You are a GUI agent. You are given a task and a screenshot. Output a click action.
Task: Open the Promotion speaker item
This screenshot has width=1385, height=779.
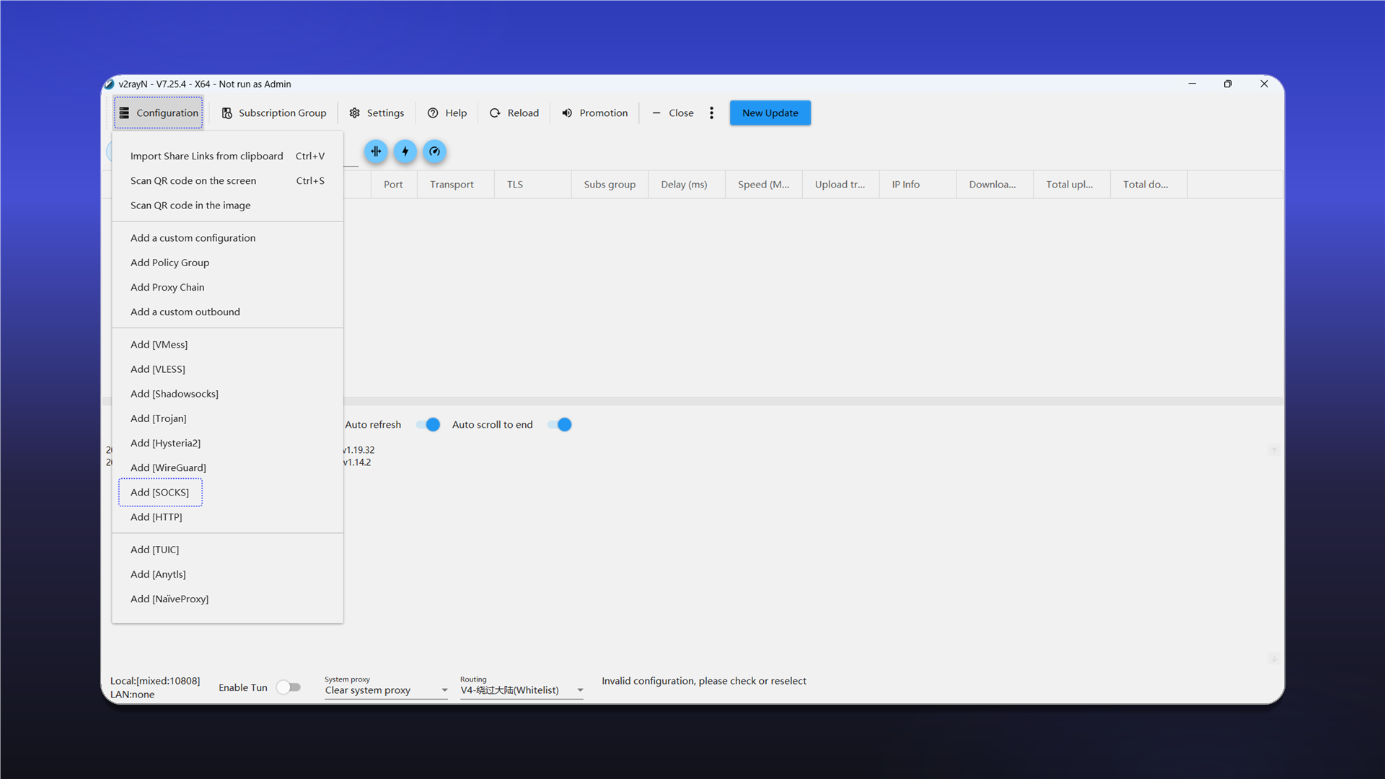click(595, 113)
